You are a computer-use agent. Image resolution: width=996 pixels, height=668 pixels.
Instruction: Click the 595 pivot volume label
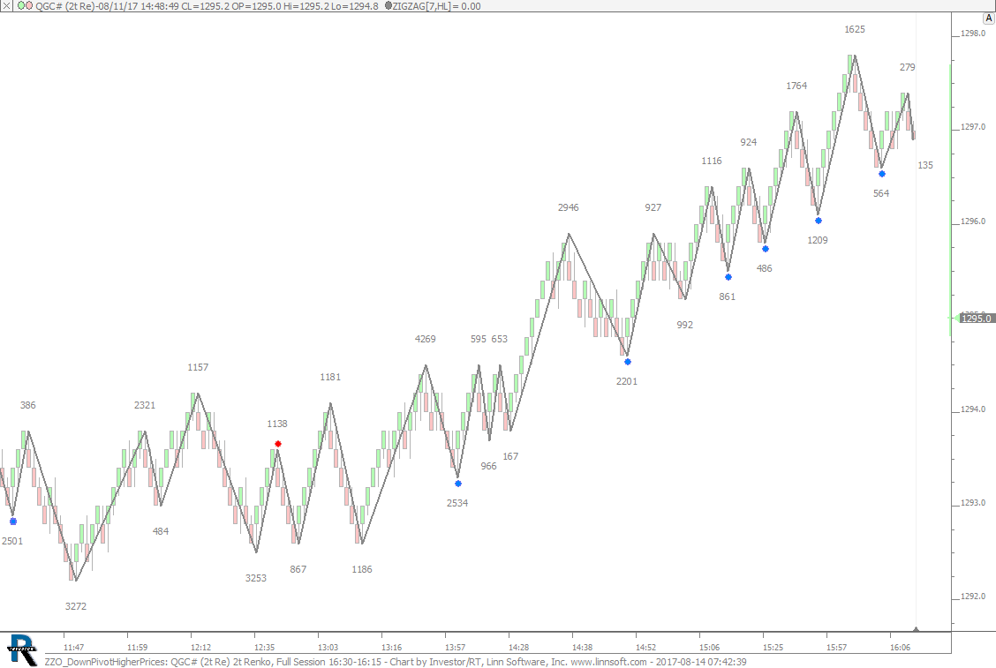click(x=479, y=339)
